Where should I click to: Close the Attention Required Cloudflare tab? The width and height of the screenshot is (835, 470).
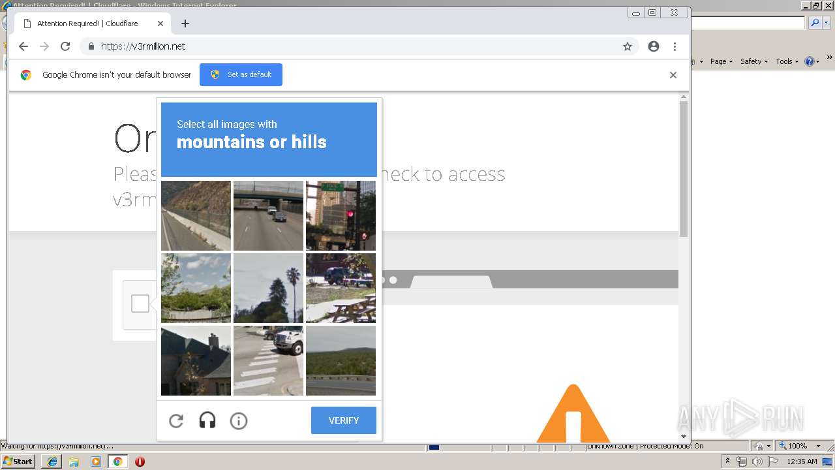(x=160, y=23)
